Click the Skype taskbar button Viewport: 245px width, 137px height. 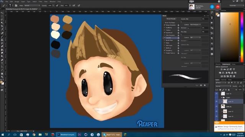[112, 134]
